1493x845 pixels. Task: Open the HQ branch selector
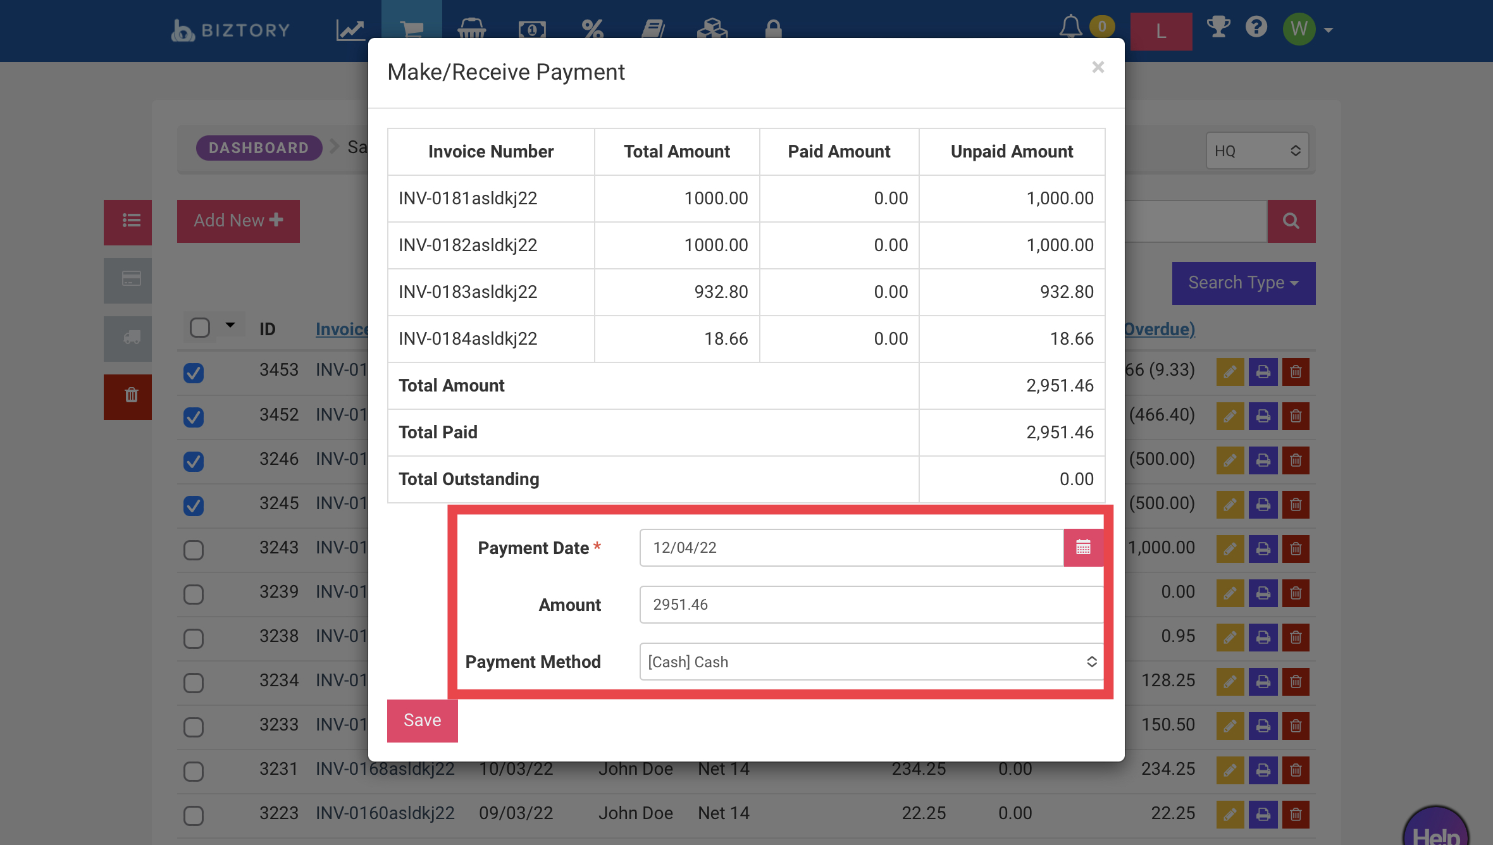1257,151
